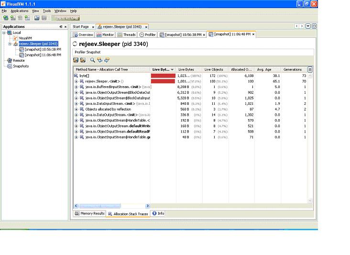Click the horizontal scrollbar thumb under Method Name
The width and height of the screenshot is (350, 255).
100,206
